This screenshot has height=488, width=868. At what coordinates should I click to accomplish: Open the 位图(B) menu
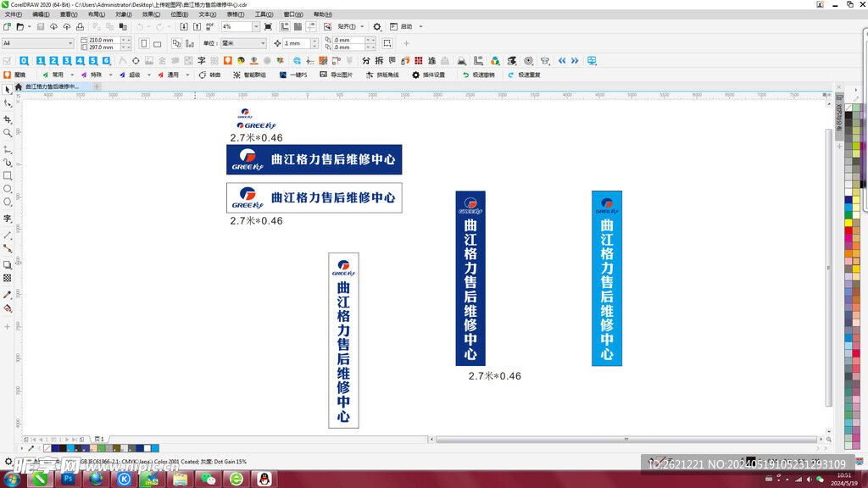(x=180, y=14)
